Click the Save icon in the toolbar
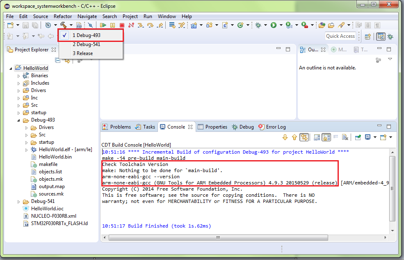This screenshot has width=404, height=260. 25,25
